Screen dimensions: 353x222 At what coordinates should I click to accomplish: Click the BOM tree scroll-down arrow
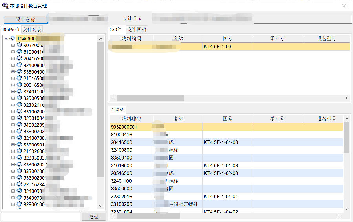pos(101,206)
